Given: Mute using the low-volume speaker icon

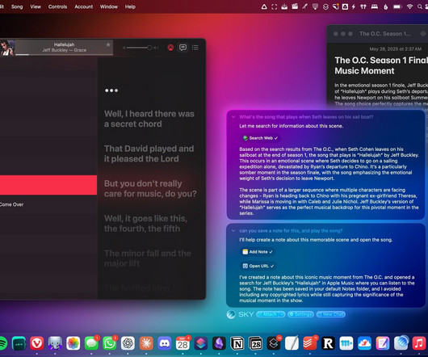Looking at the screenshot, I should [x=124, y=48].
